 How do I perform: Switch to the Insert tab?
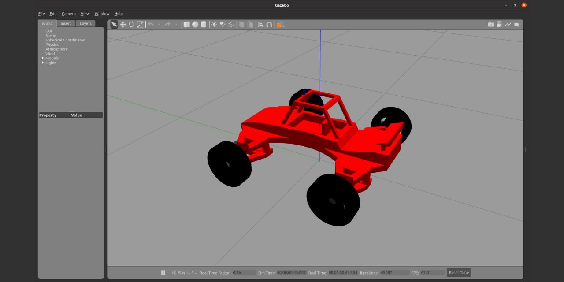(x=66, y=23)
